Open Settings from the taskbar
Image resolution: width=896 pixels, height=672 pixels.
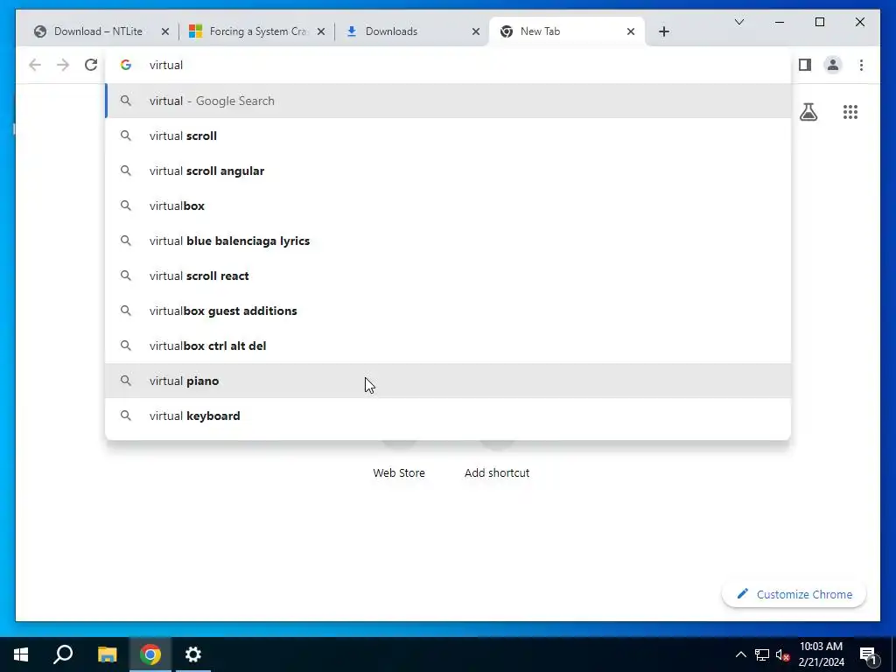[193, 654]
